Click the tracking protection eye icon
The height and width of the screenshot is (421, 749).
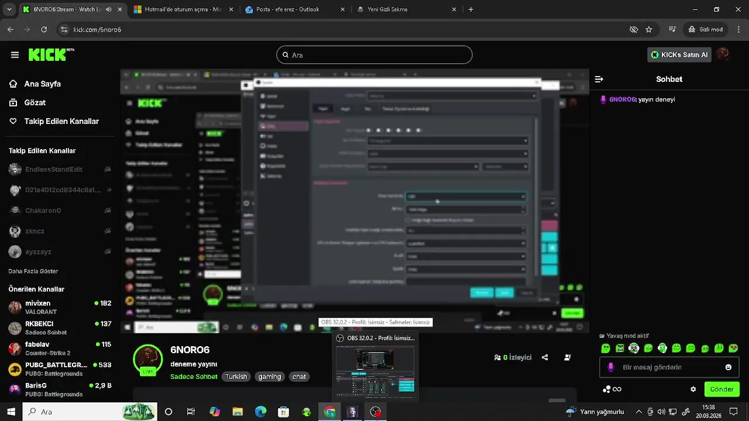click(x=633, y=29)
